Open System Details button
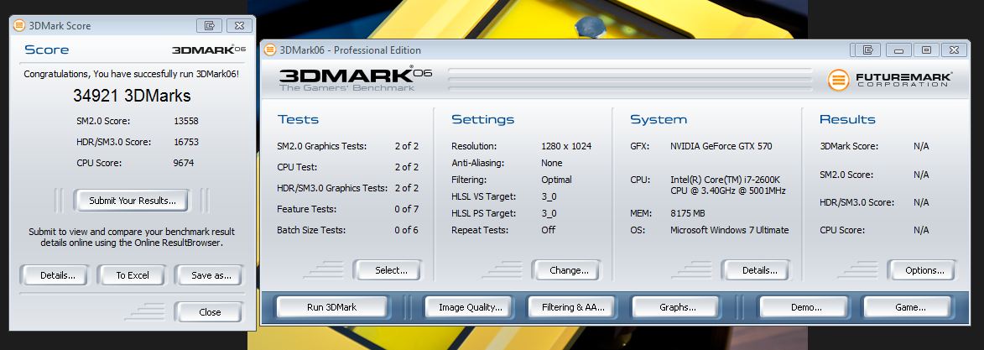The width and height of the screenshot is (984, 350). (x=756, y=270)
